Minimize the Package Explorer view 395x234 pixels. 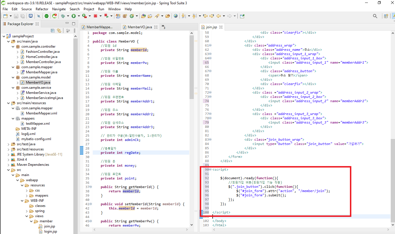tap(67, 24)
